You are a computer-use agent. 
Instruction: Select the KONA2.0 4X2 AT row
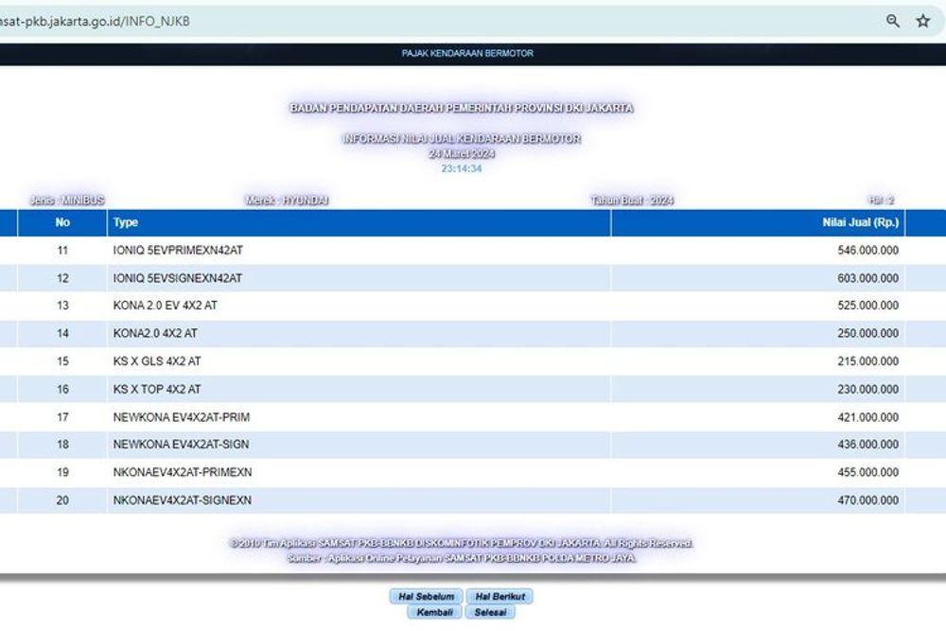pyautogui.click(x=154, y=334)
